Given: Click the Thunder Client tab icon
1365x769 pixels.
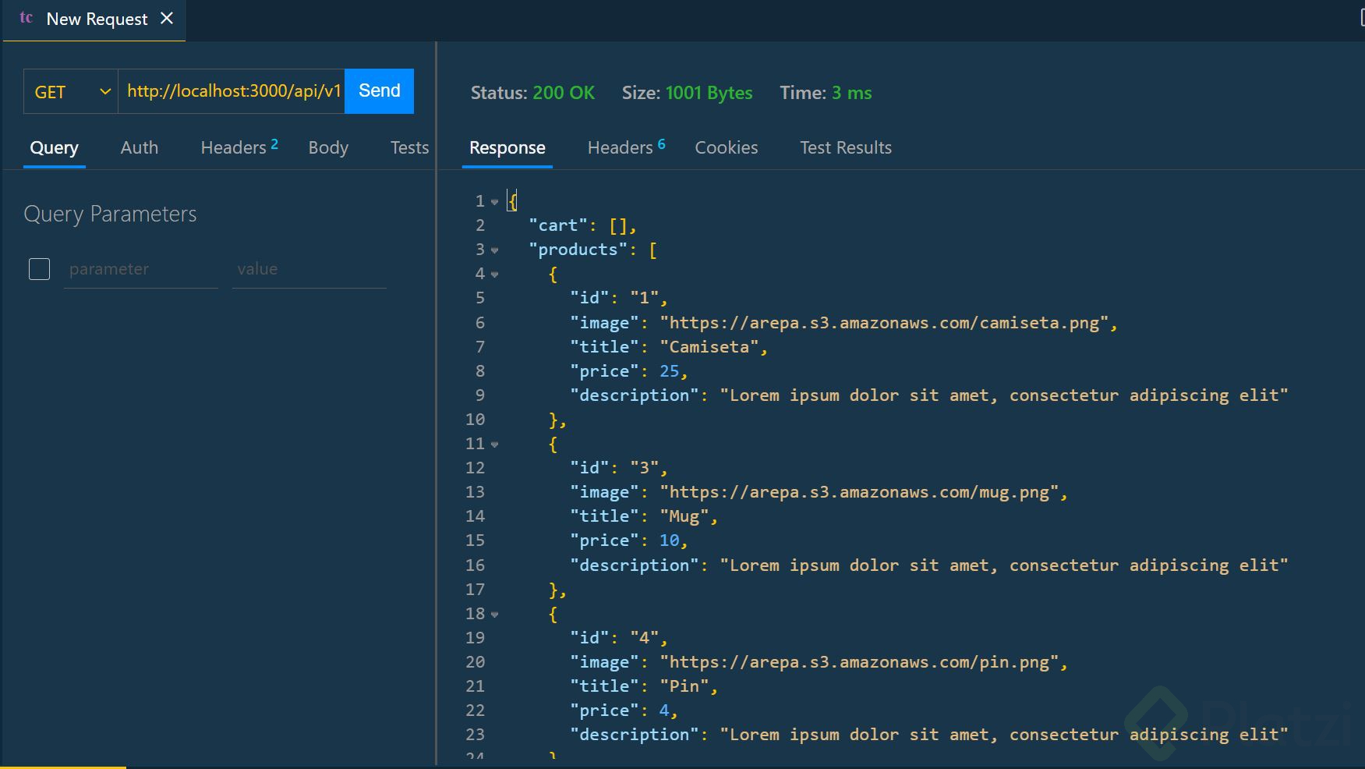Looking at the screenshot, I should pos(26,18).
